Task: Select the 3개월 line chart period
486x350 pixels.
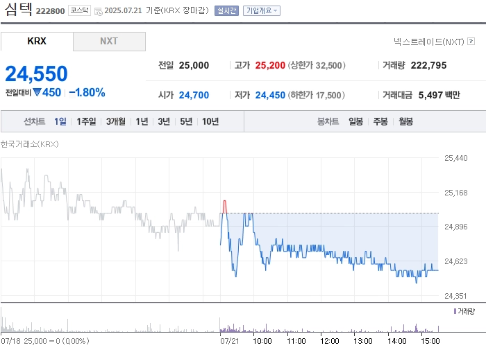Action: pos(116,121)
